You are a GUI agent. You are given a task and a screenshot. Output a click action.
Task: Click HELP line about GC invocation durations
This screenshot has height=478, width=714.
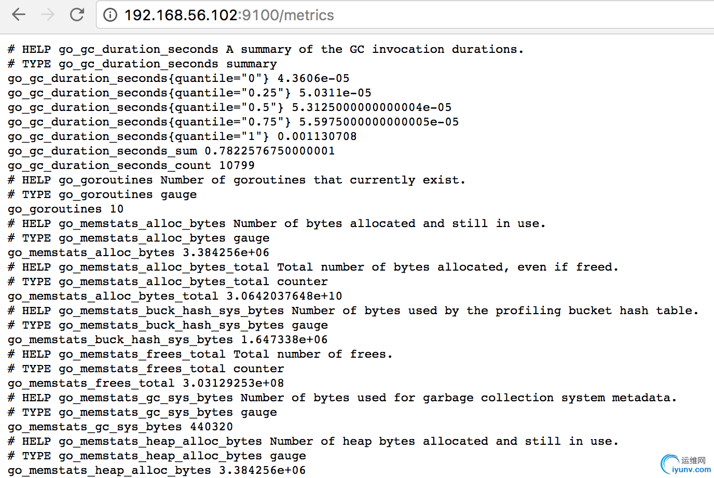tap(266, 49)
